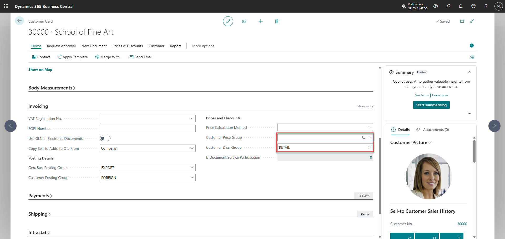Open notifications bell
Image resolution: width=505 pixels, height=239 pixels.
[x=461, y=6]
